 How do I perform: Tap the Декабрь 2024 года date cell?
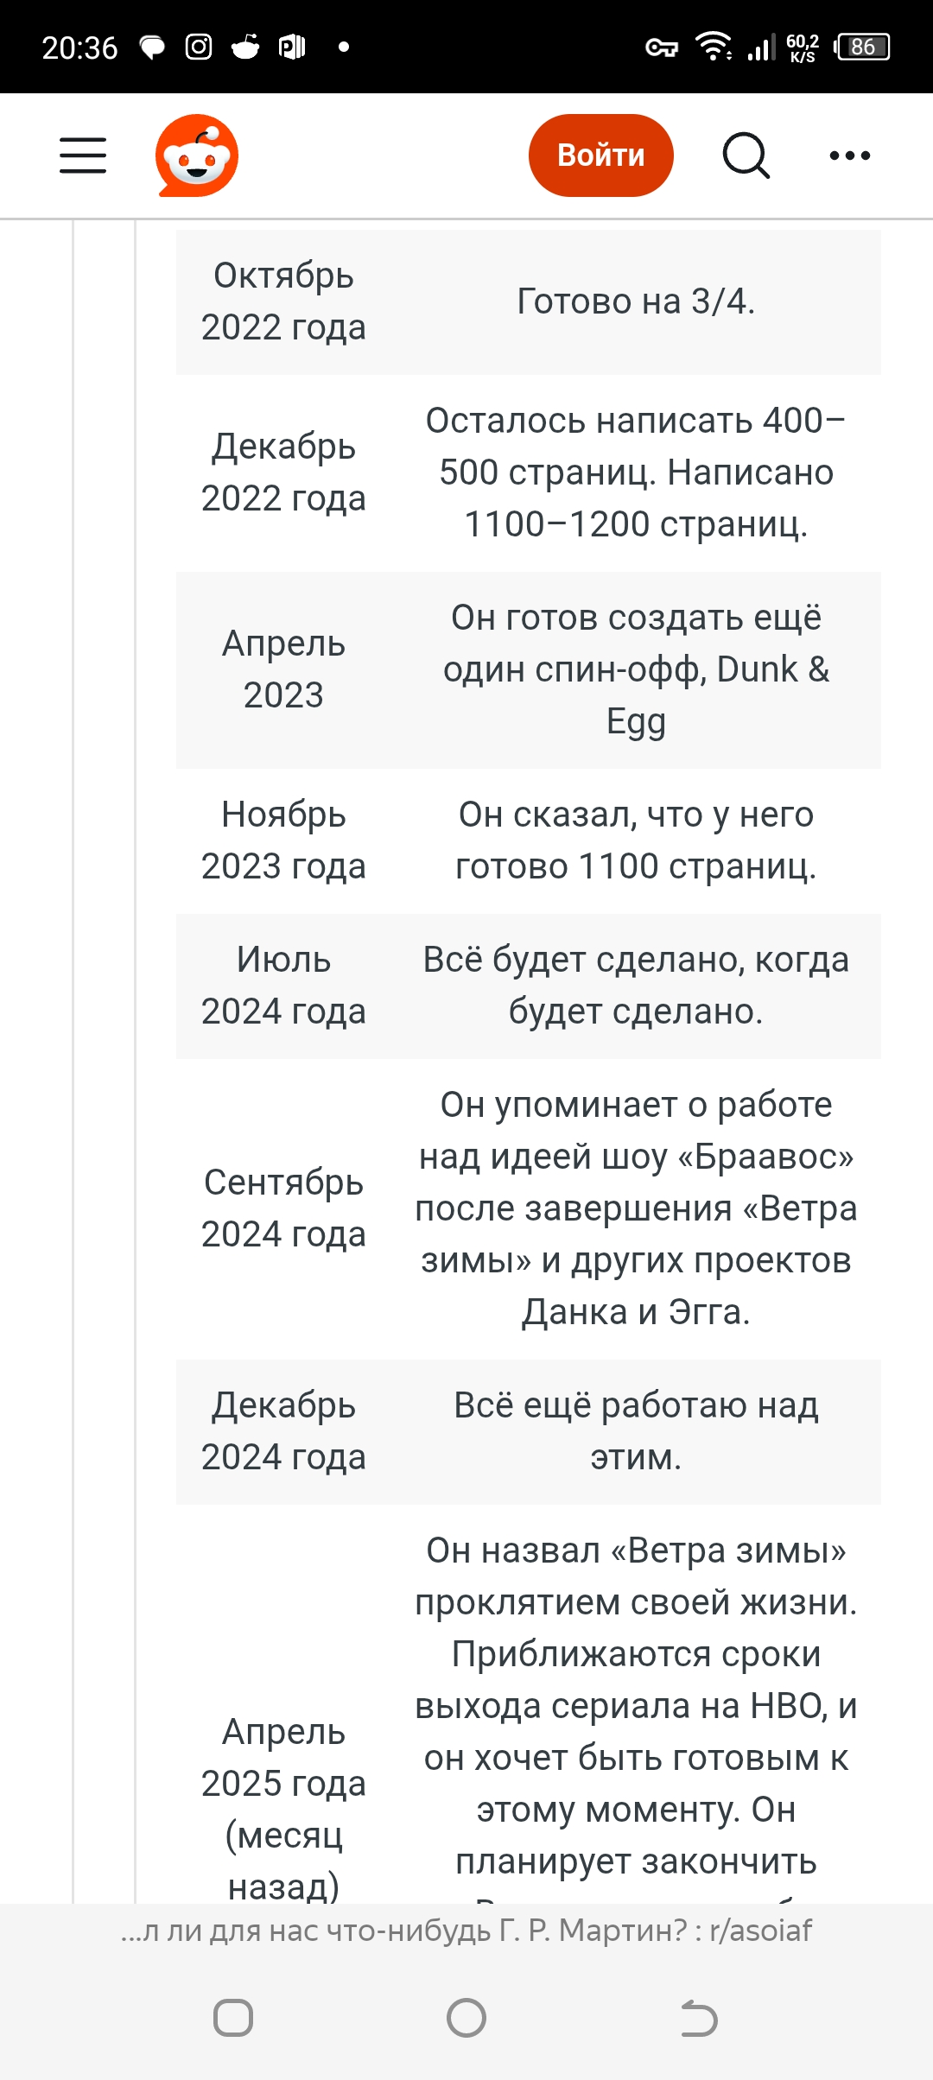pyautogui.click(x=283, y=1431)
